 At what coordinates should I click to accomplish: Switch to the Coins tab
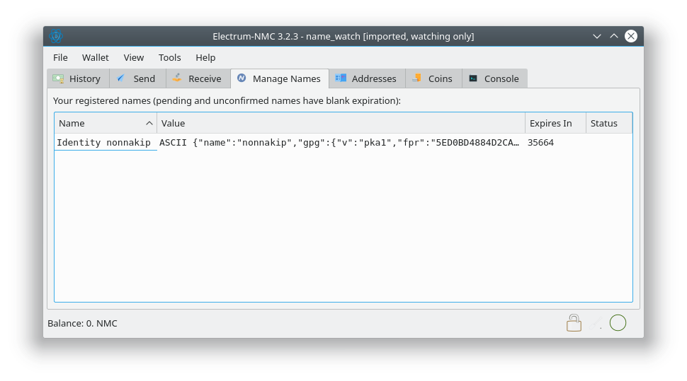point(433,78)
